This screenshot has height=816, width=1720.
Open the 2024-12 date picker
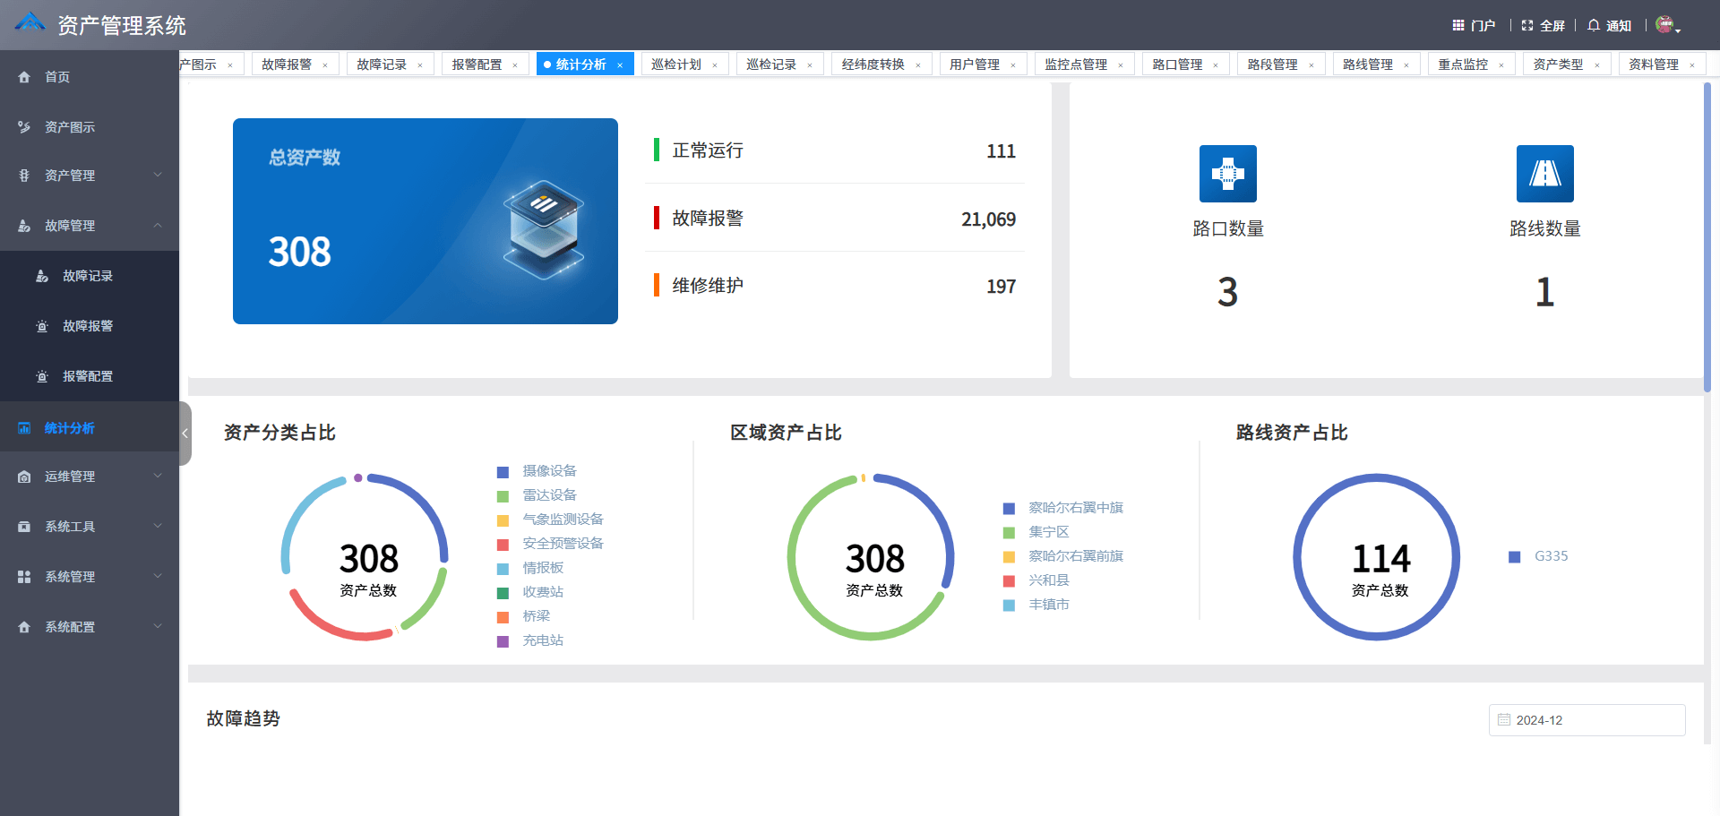coord(1587,720)
